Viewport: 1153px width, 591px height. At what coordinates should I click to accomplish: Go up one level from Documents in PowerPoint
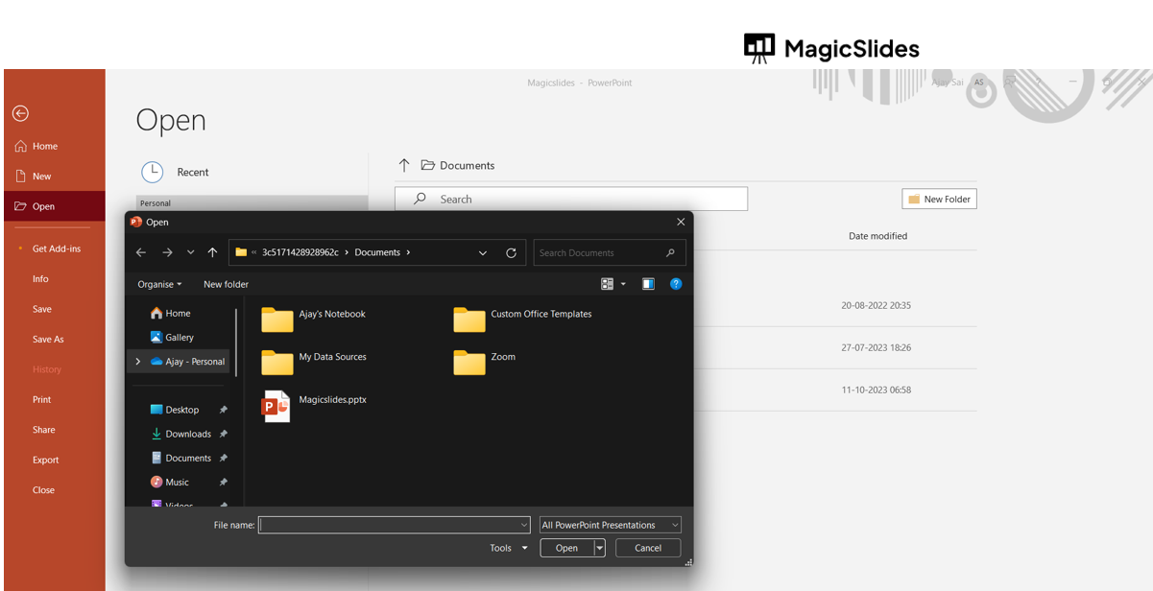[x=404, y=165]
